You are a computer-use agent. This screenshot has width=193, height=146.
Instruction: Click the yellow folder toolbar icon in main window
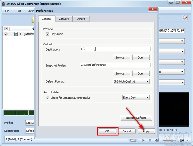(33, 20)
